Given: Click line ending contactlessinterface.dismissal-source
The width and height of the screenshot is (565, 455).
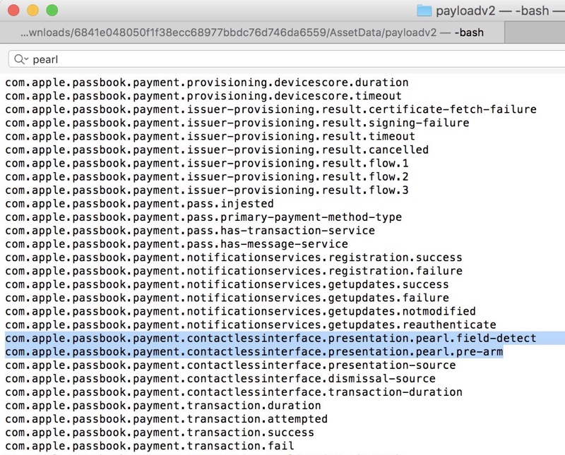Looking at the screenshot, I should click(220, 379).
